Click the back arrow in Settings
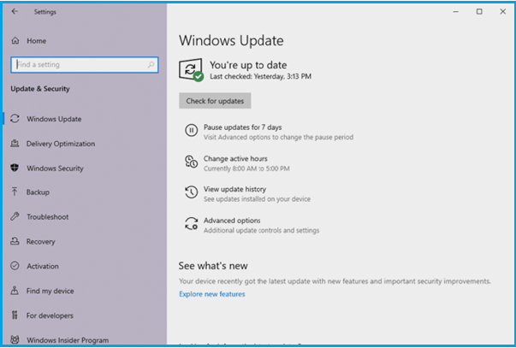 [x=15, y=11]
